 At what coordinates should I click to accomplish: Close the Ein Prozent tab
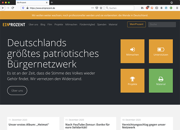tap(47, 2)
